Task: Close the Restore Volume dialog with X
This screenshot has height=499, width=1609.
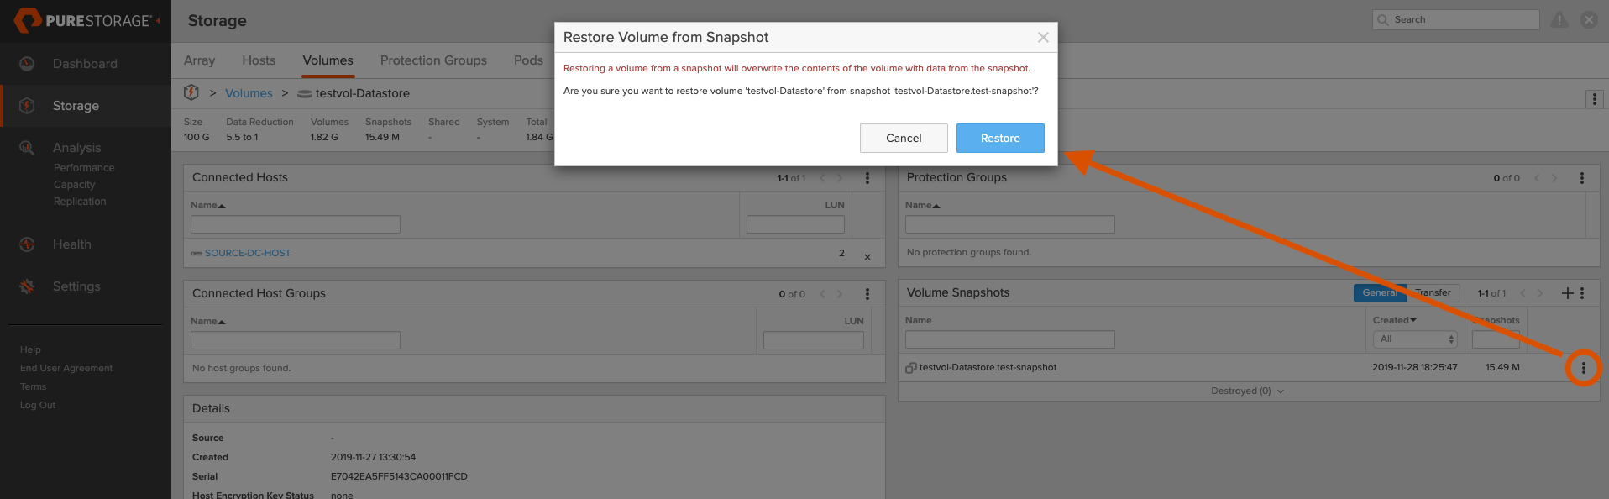Action: tap(1042, 38)
